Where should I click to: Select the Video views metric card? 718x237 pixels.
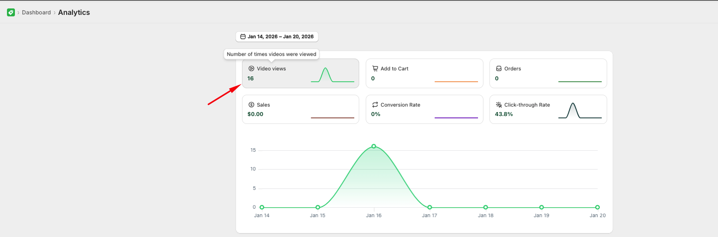pyautogui.click(x=301, y=73)
